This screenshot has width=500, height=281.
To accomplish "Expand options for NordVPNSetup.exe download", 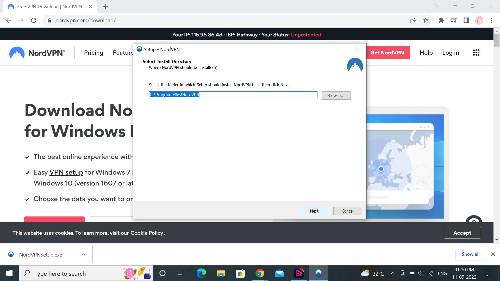I will (x=83, y=254).
